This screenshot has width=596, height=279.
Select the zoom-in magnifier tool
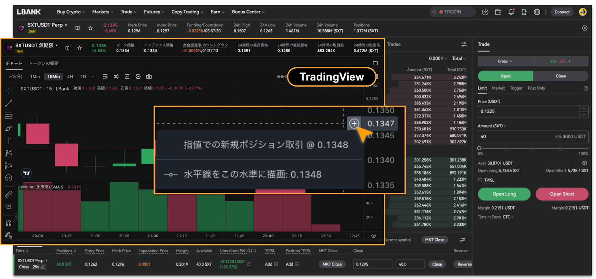point(9,207)
